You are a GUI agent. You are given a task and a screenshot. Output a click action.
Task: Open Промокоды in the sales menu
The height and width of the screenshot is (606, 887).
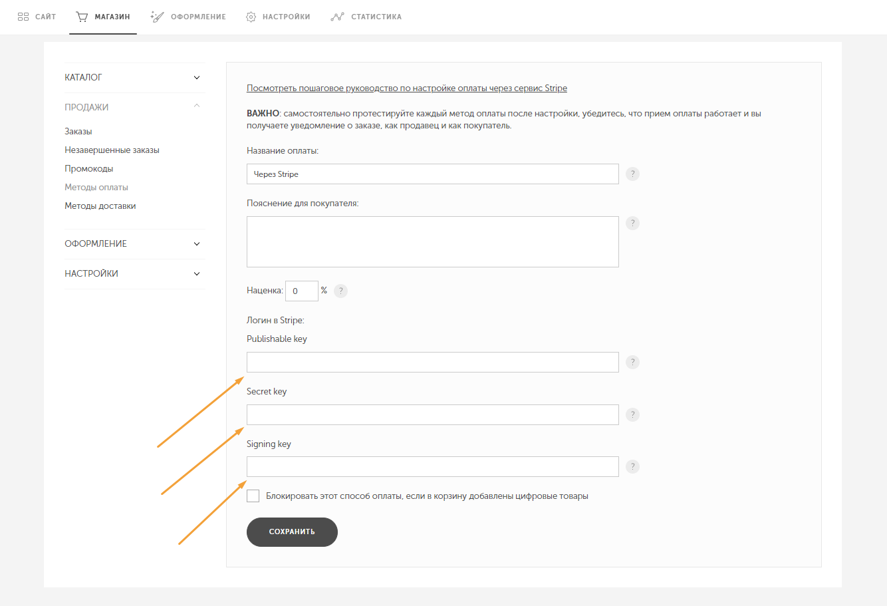click(88, 169)
